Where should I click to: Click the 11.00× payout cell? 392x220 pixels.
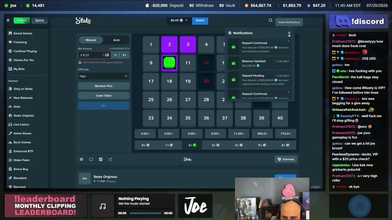pyautogui.click(x=239, y=134)
